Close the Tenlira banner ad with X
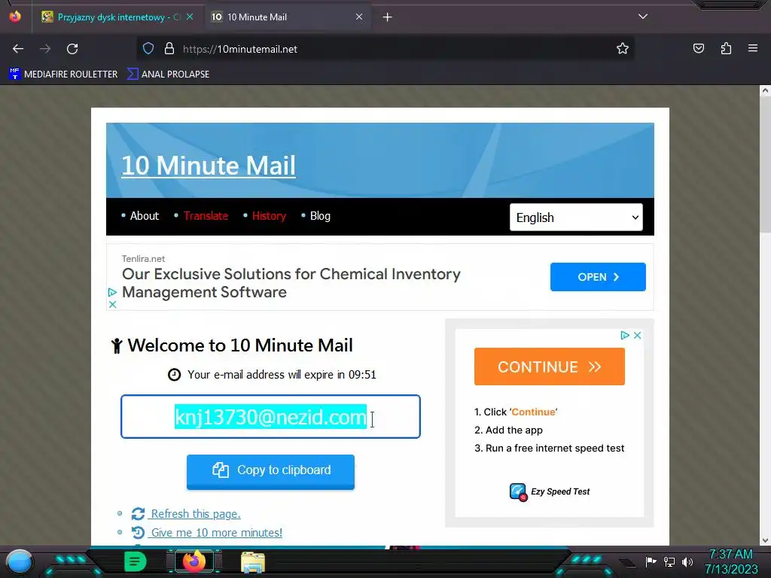Image resolution: width=771 pixels, height=578 pixels. 112,305
